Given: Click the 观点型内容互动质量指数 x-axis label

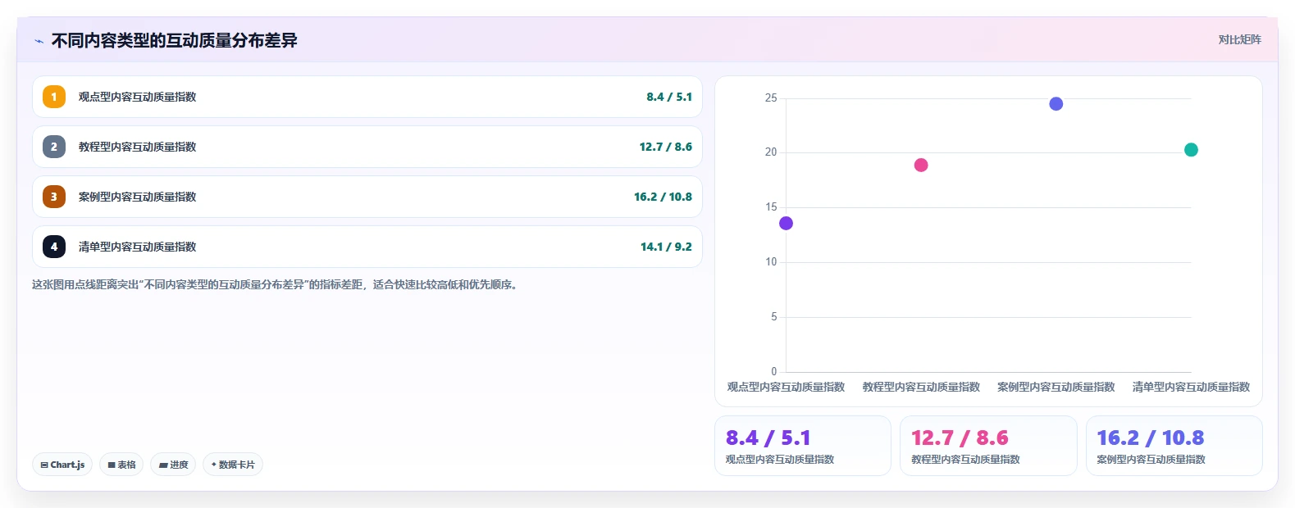Looking at the screenshot, I should [786, 387].
